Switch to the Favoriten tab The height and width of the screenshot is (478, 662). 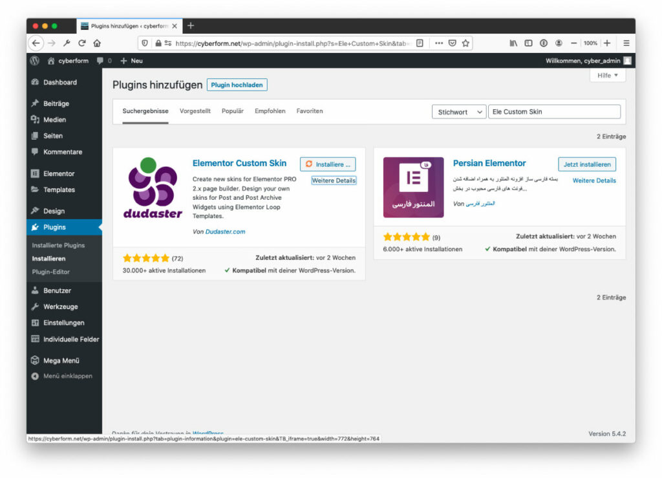[310, 111]
